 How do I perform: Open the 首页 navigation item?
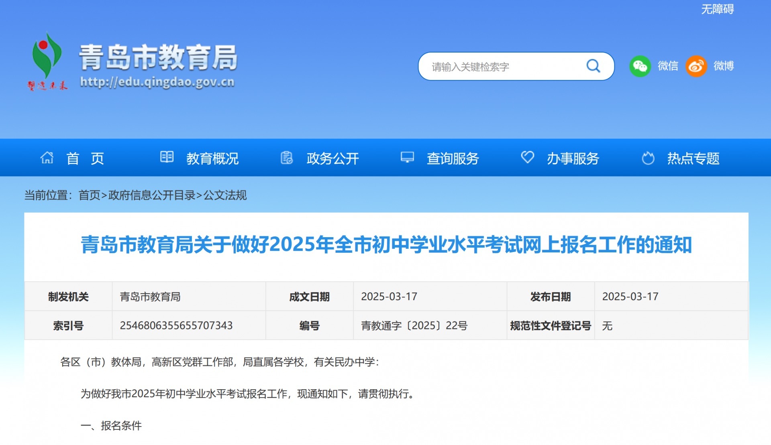click(x=85, y=158)
